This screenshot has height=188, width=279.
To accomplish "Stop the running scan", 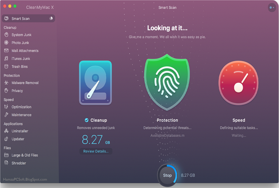I will pos(167,175).
